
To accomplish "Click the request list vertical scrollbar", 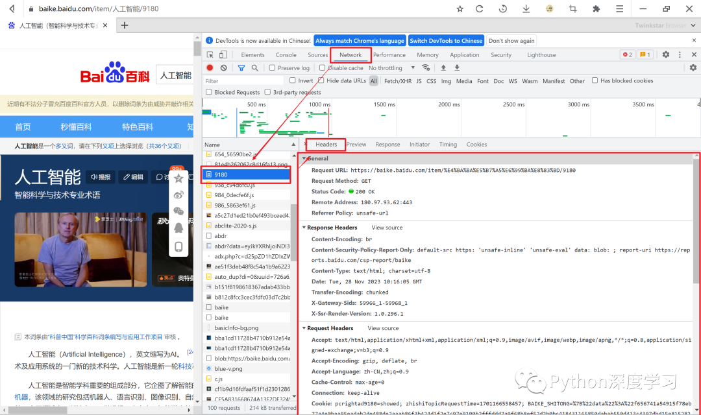I will click(293, 232).
